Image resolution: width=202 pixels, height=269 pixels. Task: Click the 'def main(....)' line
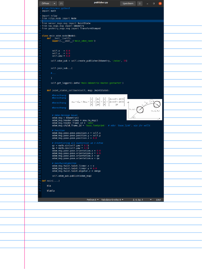click(51, 181)
